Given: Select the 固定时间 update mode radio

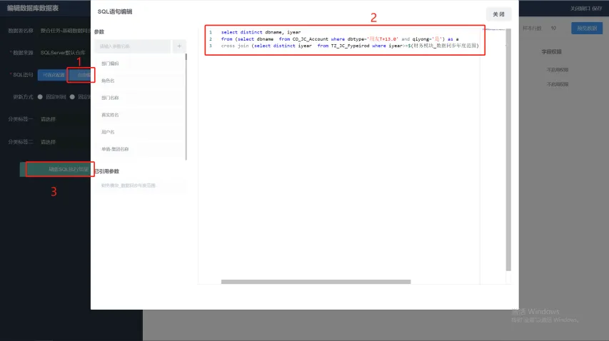Looking at the screenshot, I should pos(40,97).
